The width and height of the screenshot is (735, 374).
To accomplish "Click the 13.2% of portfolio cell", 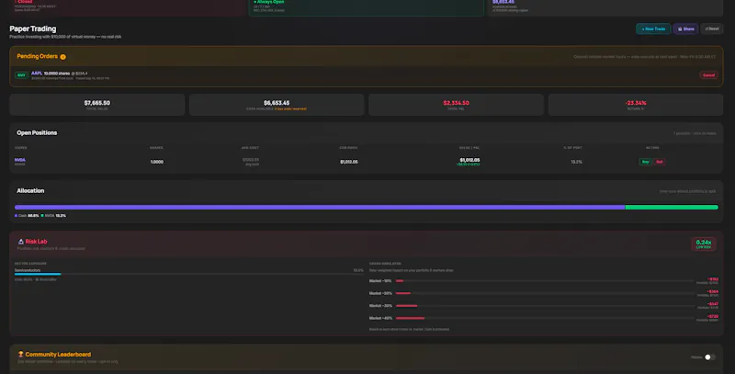I will [x=577, y=162].
